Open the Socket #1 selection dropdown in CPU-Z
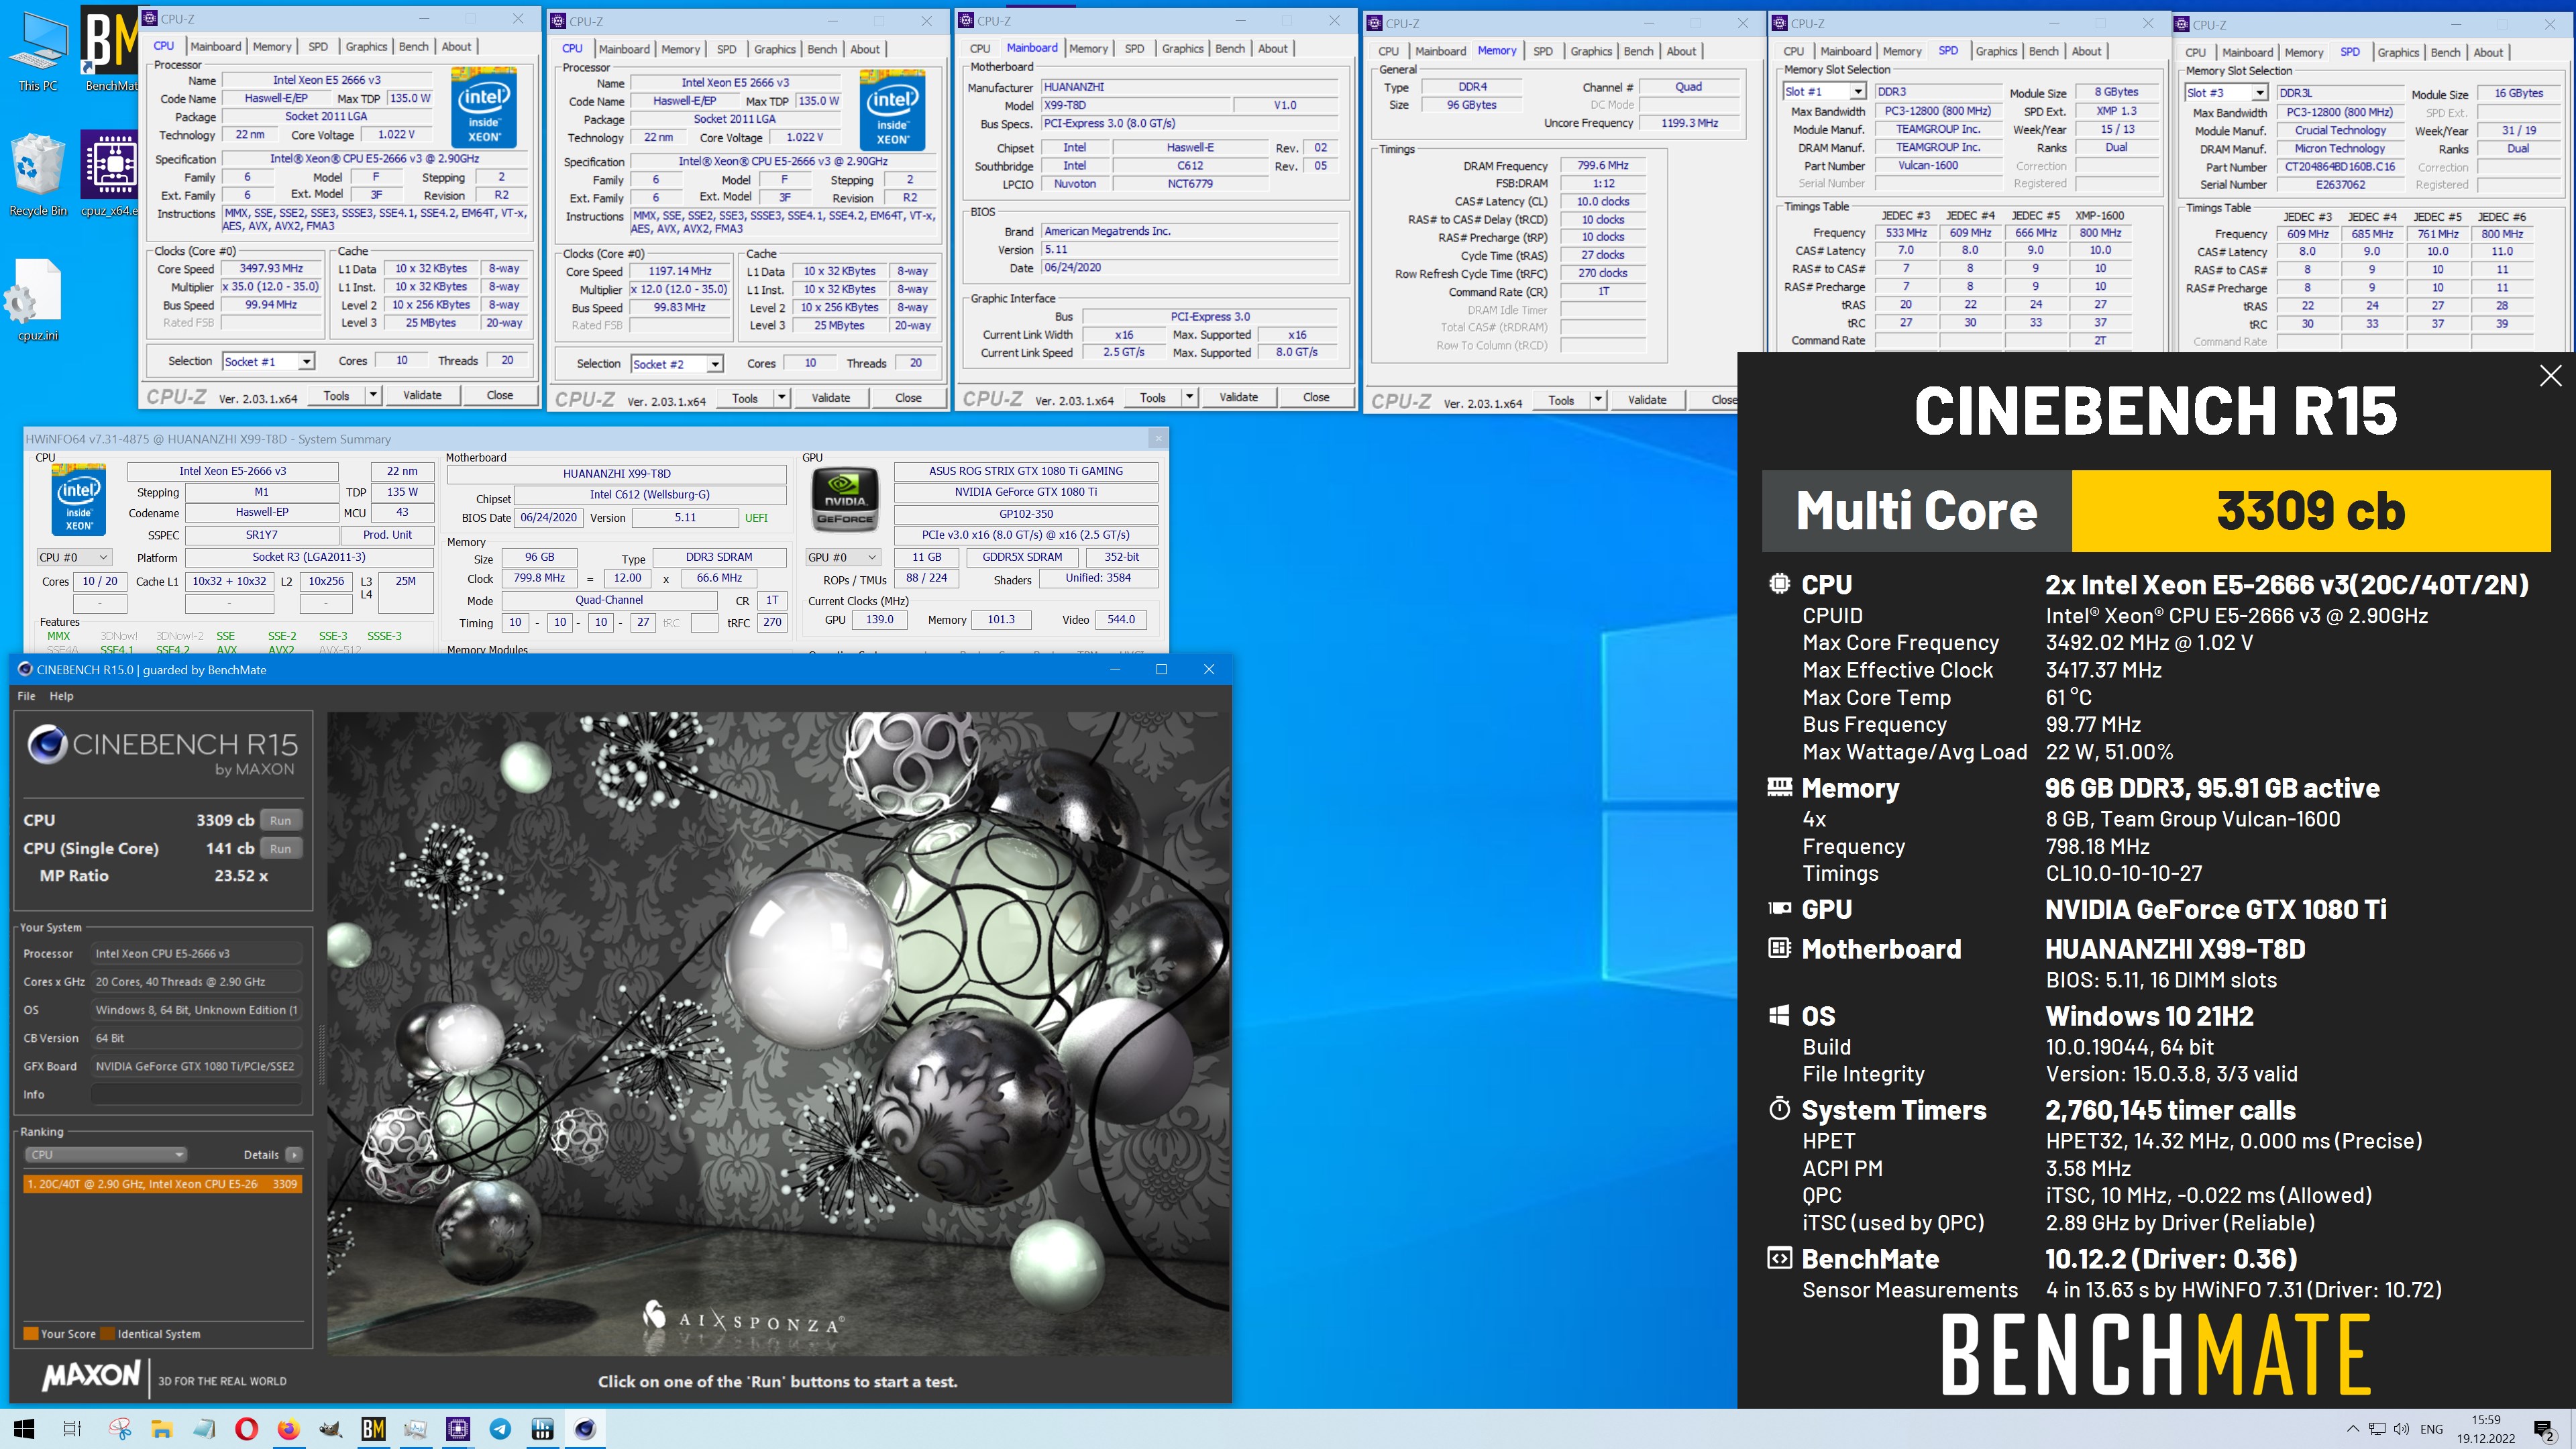The height and width of the screenshot is (1449, 2576). [x=268, y=361]
